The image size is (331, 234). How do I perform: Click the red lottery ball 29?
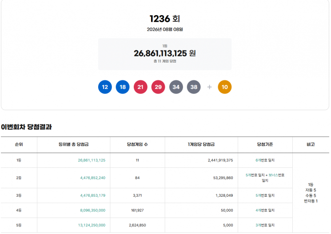pyautogui.click(x=158, y=87)
